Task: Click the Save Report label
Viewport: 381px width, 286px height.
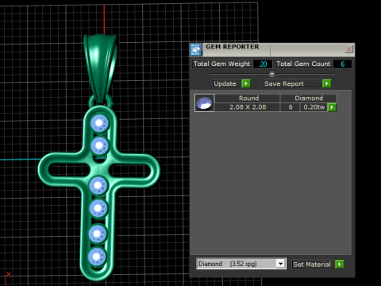Action: point(284,83)
